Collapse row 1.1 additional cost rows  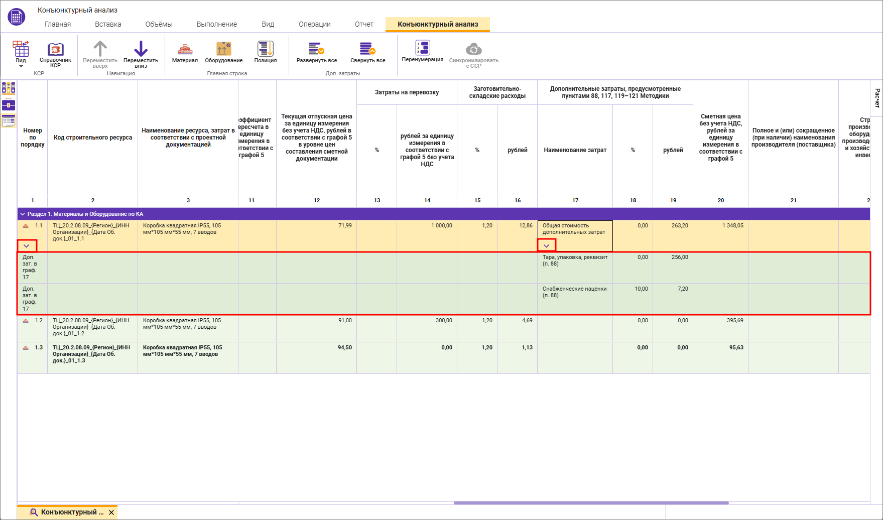pos(27,246)
